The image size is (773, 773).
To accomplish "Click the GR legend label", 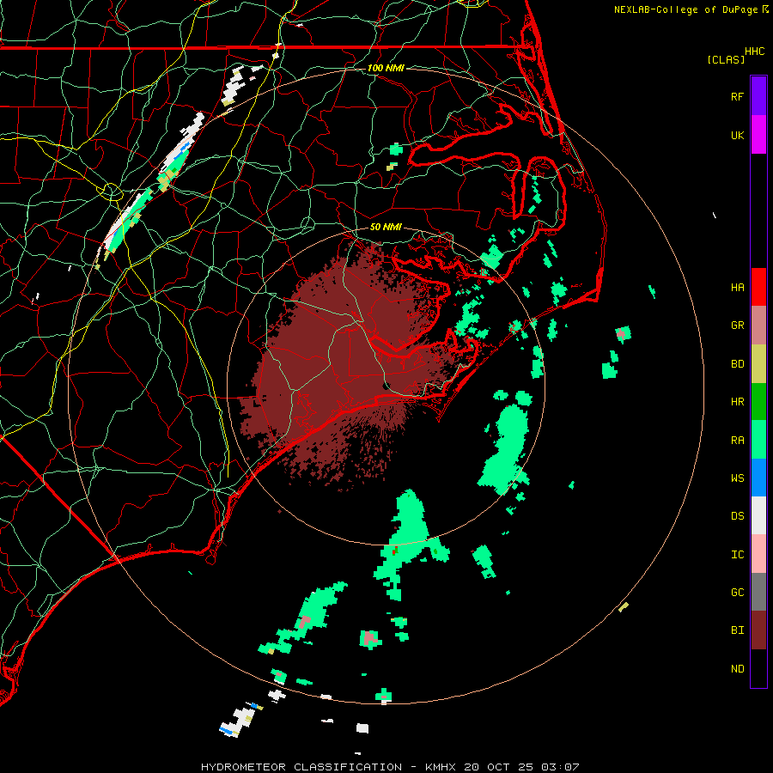I will pos(737,326).
